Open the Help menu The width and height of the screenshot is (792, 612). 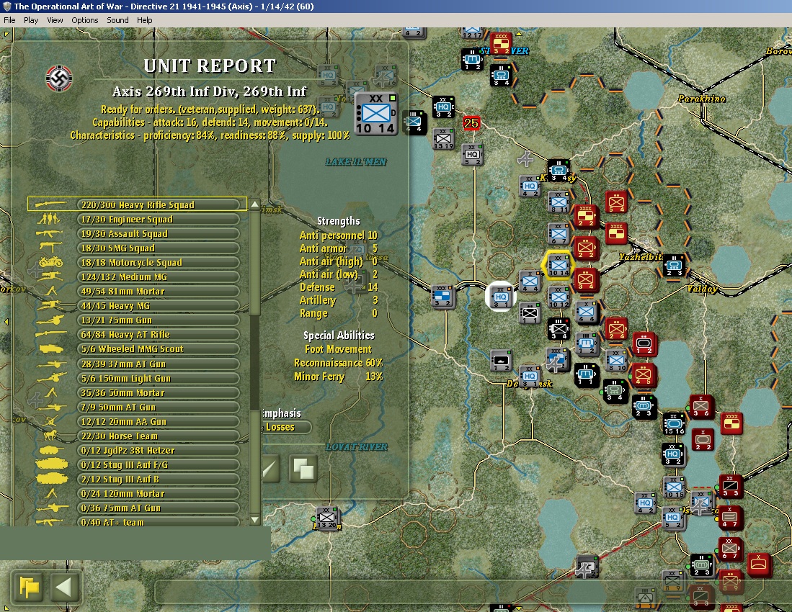click(x=144, y=20)
